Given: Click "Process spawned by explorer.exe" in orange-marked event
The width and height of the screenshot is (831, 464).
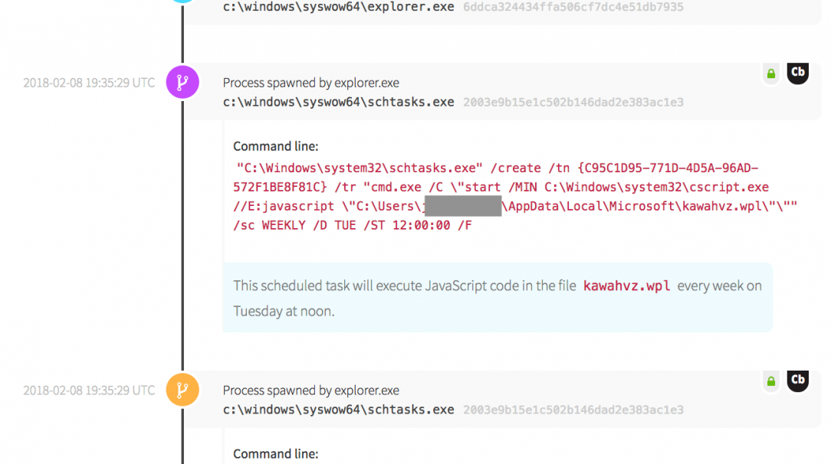Looking at the screenshot, I should [310, 390].
